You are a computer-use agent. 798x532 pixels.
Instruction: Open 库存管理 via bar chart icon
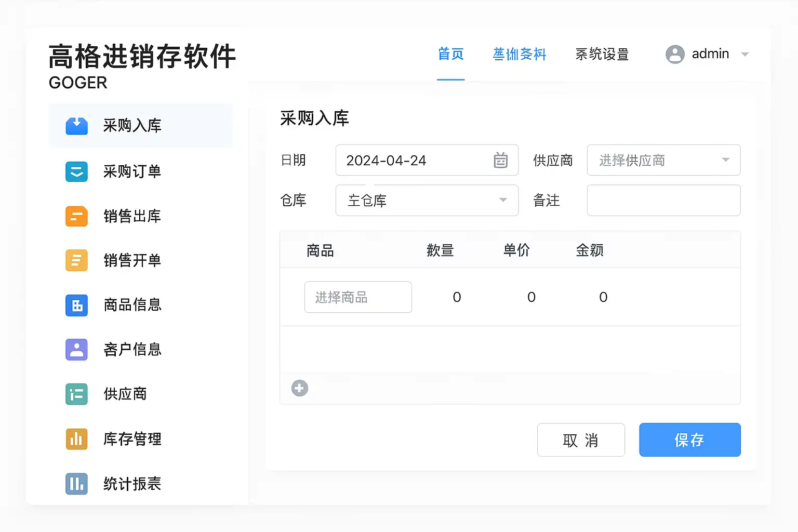(77, 439)
